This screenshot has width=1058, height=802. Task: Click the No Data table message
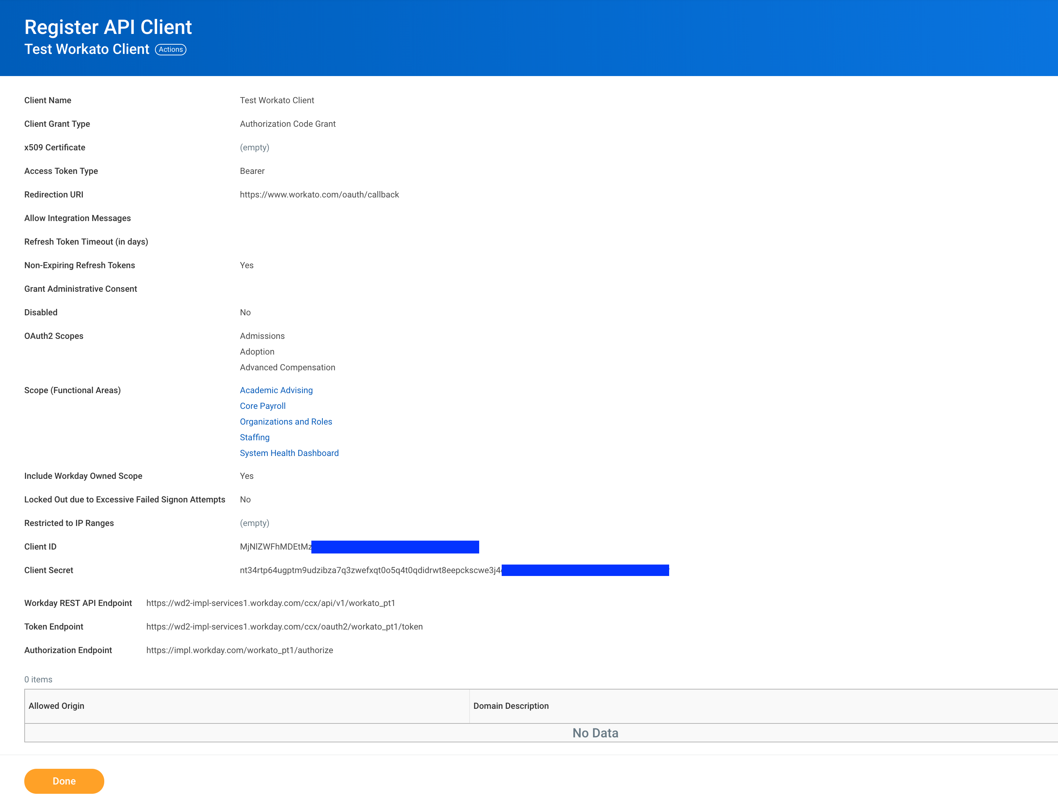pyautogui.click(x=596, y=733)
